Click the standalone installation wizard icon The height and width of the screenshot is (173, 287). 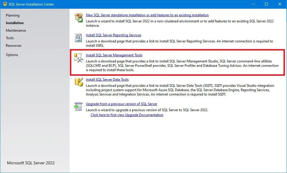pos(78,17)
